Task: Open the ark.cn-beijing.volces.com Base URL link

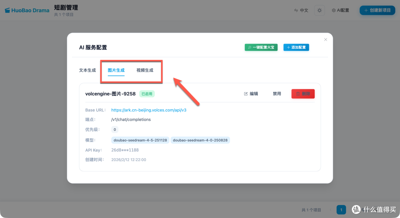Action: pos(149,110)
